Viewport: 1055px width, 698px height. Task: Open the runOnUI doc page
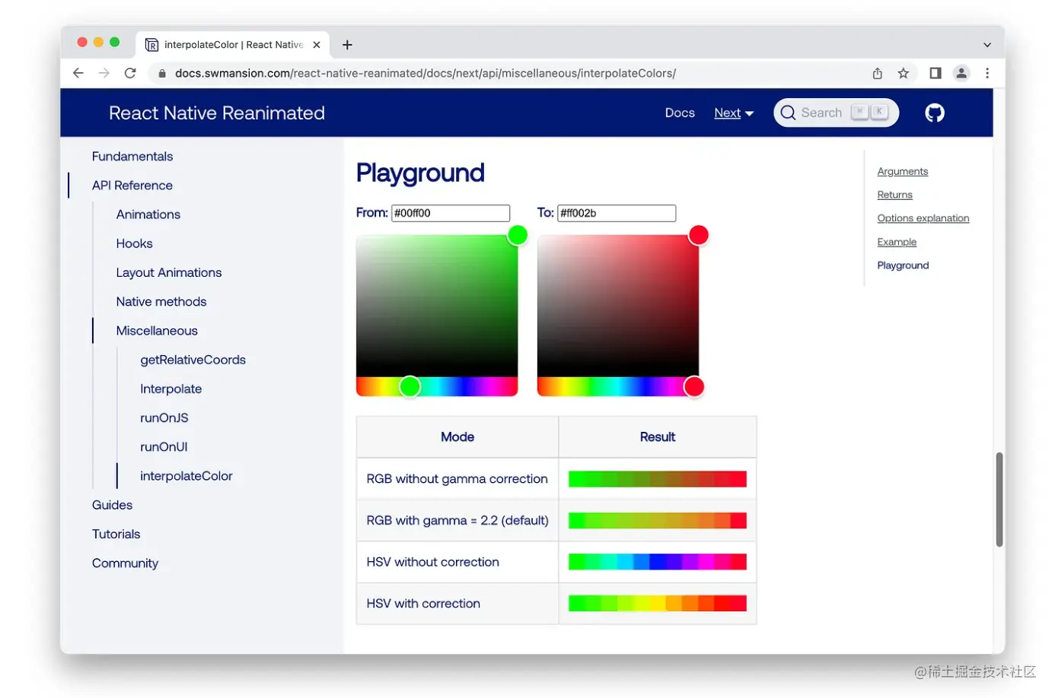point(164,446)
